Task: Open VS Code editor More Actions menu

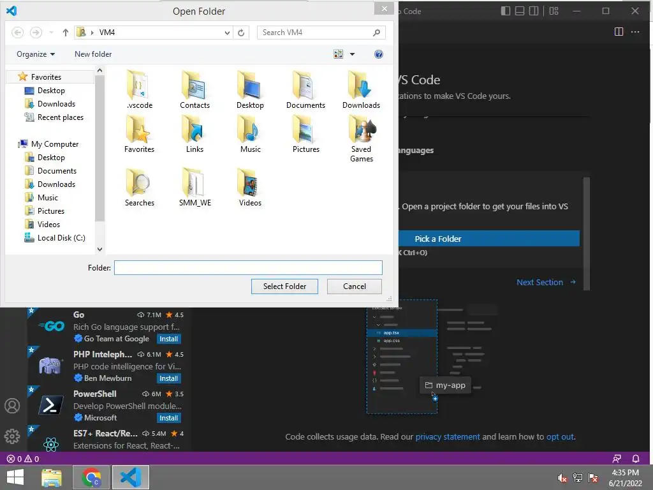Action: [635, 32]
